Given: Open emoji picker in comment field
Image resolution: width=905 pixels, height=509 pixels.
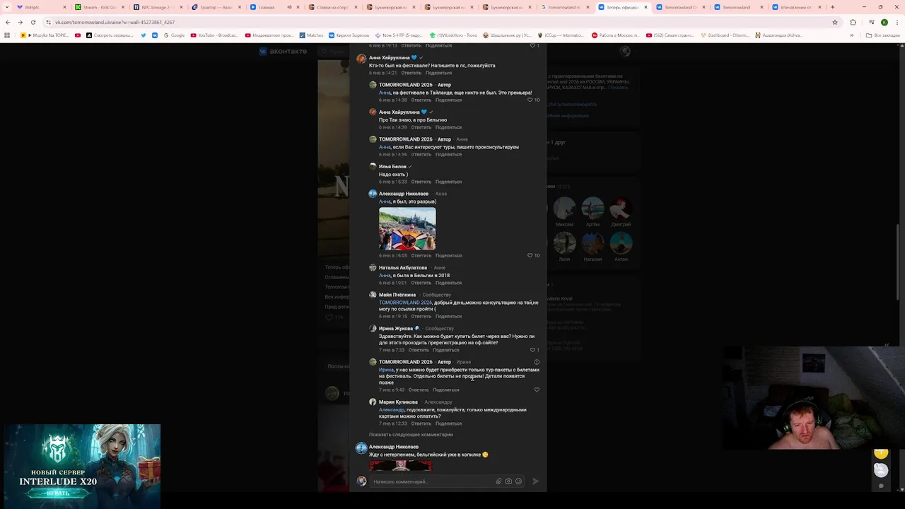Looking at the screenshot, I should coord(518,481).
